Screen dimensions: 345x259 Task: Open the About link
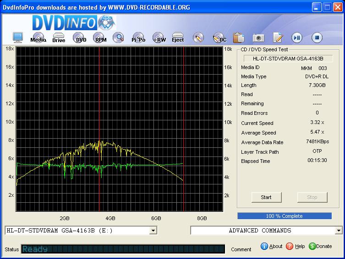(x=272, y=246)
